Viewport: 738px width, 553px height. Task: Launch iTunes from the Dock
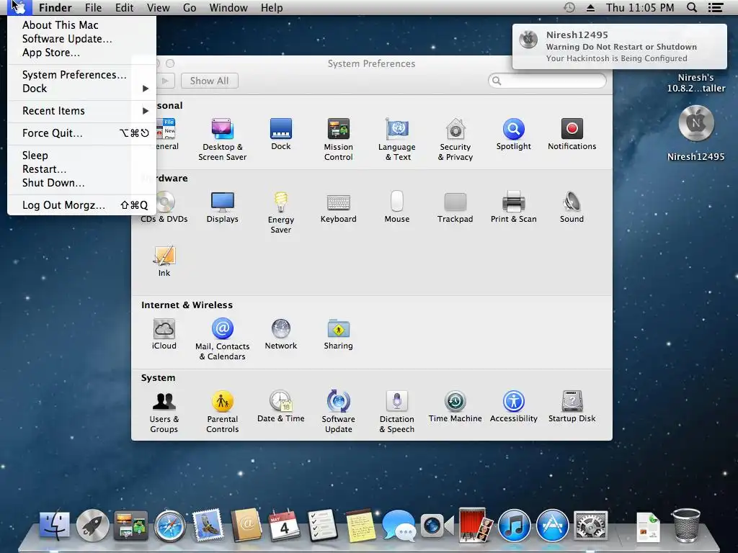pos(514,525)
